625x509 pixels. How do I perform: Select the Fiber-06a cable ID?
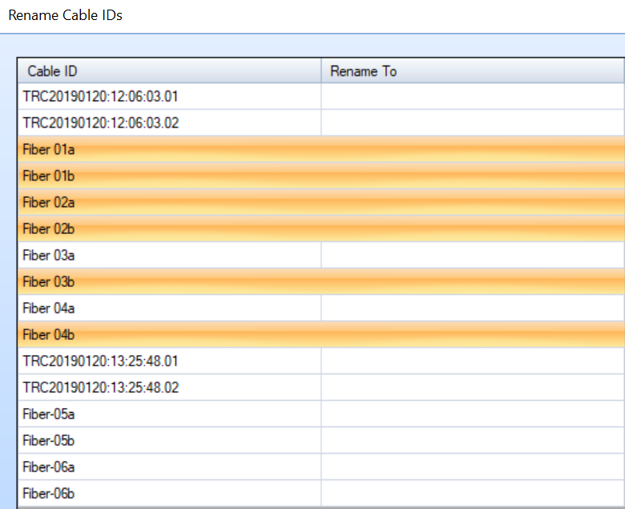click(x=49, y=467)
